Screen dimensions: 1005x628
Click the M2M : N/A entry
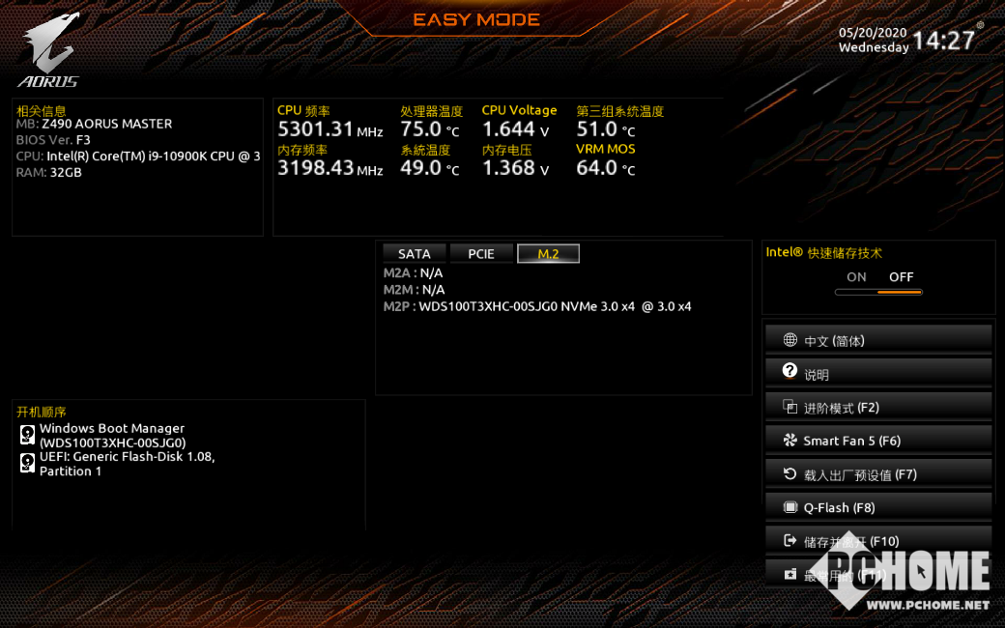tap(414, 290)
